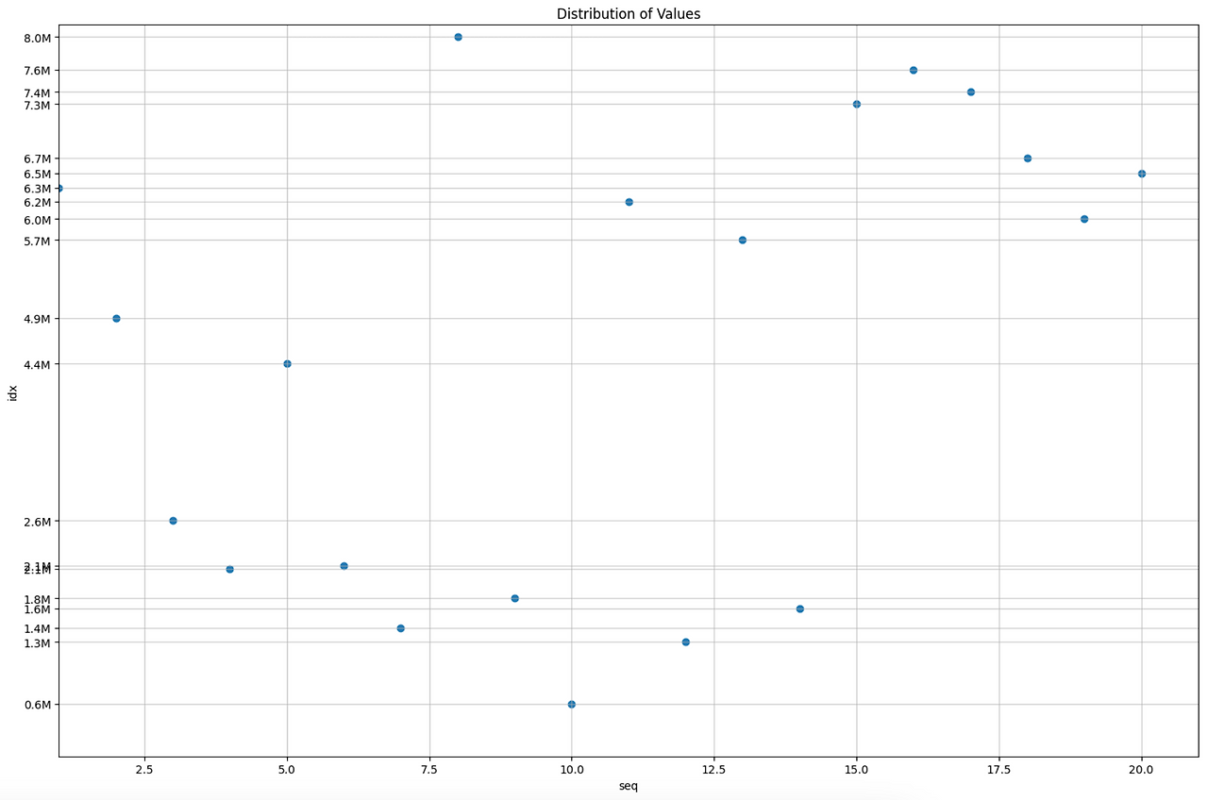Click the scatter dot at seq 4
The width and height of the screenshot is (1208, 800).
(x=230, y=569)
